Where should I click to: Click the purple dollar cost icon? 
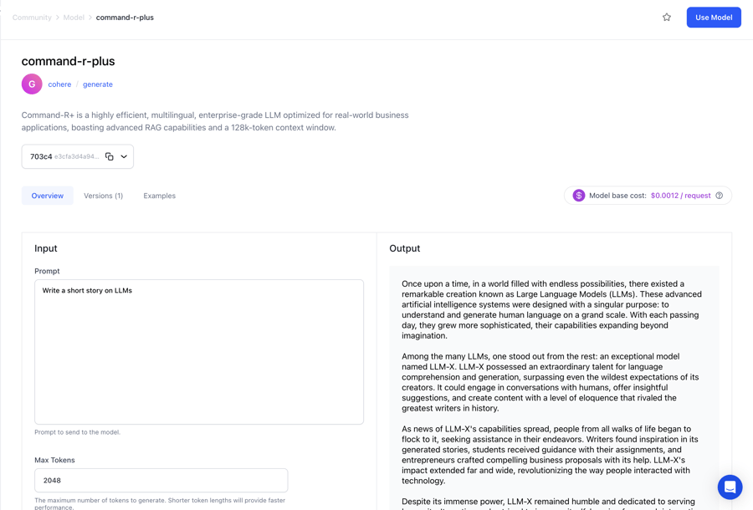(578, 196)
